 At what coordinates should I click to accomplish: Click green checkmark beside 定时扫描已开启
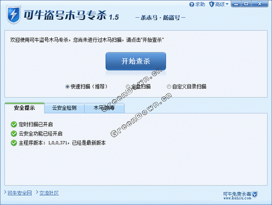pos(14,124)
